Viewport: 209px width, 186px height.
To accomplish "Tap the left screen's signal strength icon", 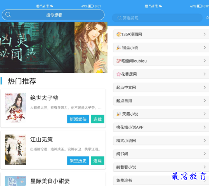I will click(43, 6).
